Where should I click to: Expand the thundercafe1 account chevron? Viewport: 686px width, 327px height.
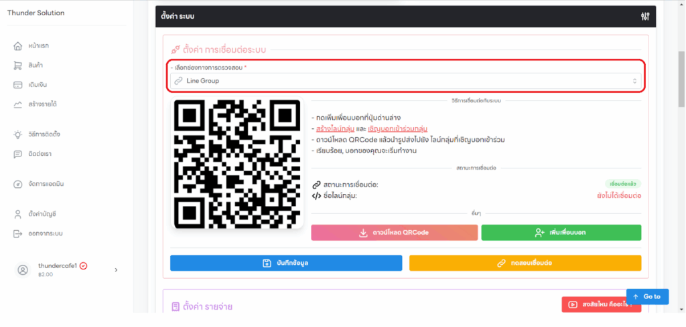(116, 269)
